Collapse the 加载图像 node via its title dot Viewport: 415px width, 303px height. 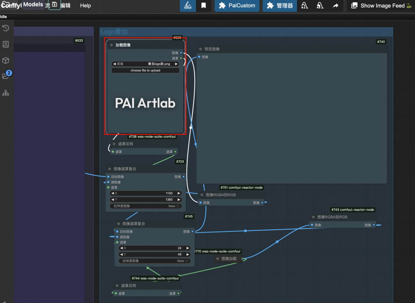pyautogui.click(x=111, y=45)
